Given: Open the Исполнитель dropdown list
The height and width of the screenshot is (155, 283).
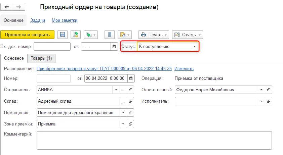Looking at the screenshot, I should [x=261, y=101].
